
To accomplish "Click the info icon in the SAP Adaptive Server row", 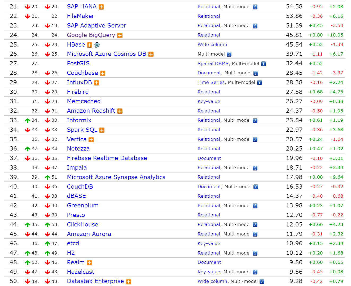I will (255, 26).
